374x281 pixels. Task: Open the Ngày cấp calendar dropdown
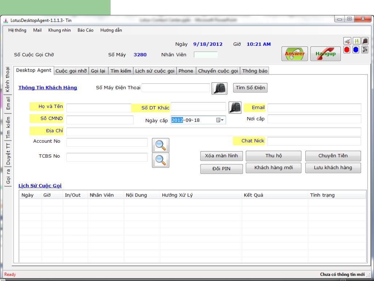click(220, 120)
